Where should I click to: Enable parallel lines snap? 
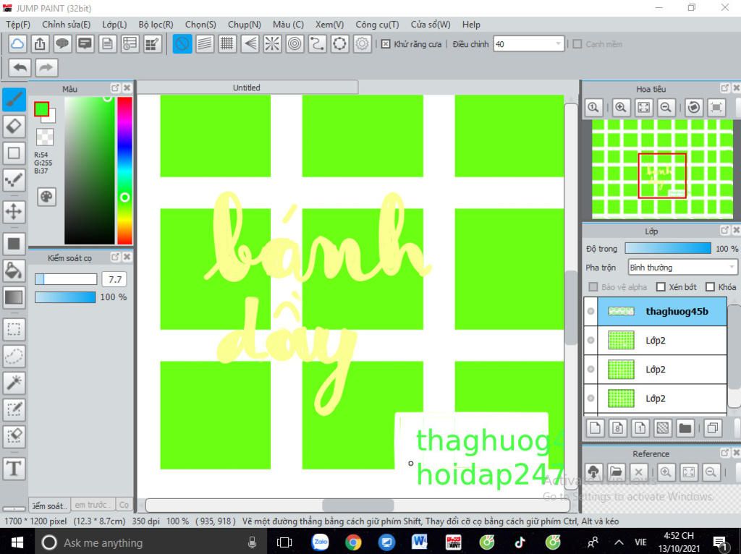tap(205, 44)
